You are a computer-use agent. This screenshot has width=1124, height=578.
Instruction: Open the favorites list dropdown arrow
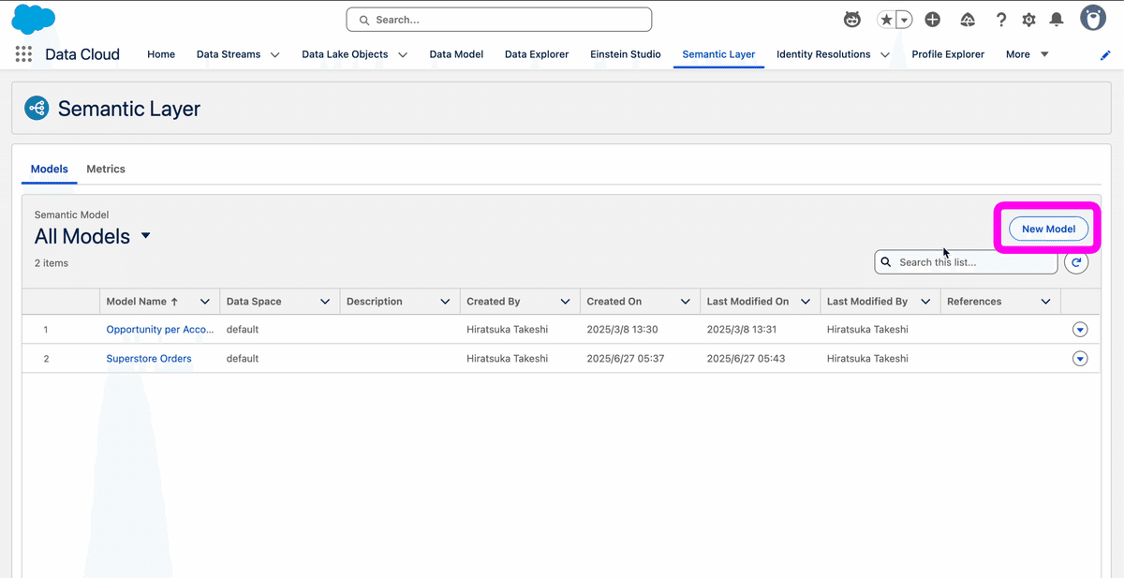tap(903, 19)
